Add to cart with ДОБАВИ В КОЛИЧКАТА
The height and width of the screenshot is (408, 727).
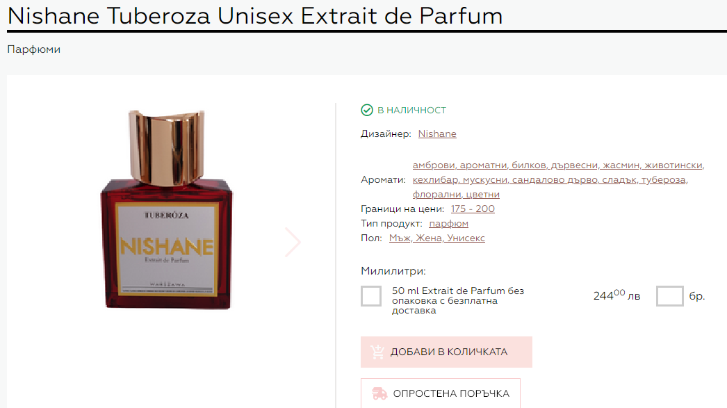click(x=446, y=352)
